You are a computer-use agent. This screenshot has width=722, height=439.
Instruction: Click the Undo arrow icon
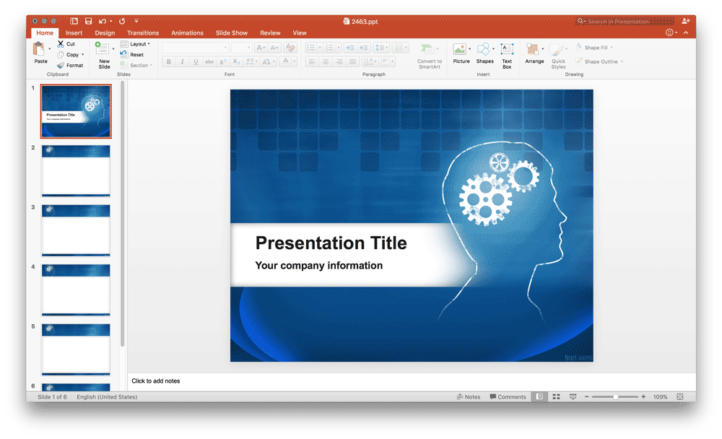[x=103, y=22]
